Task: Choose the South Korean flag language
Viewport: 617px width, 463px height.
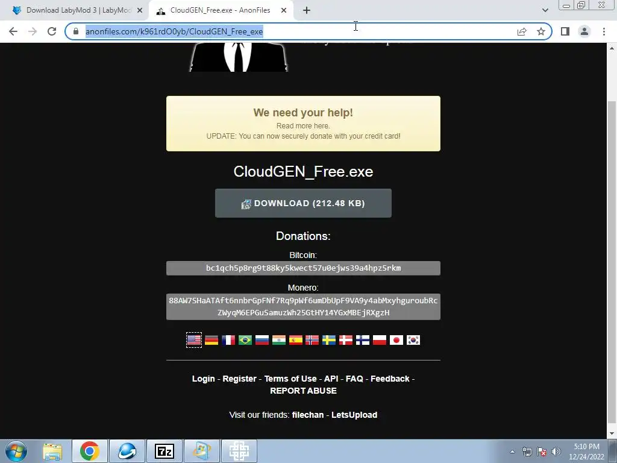Action: (413, 340)
